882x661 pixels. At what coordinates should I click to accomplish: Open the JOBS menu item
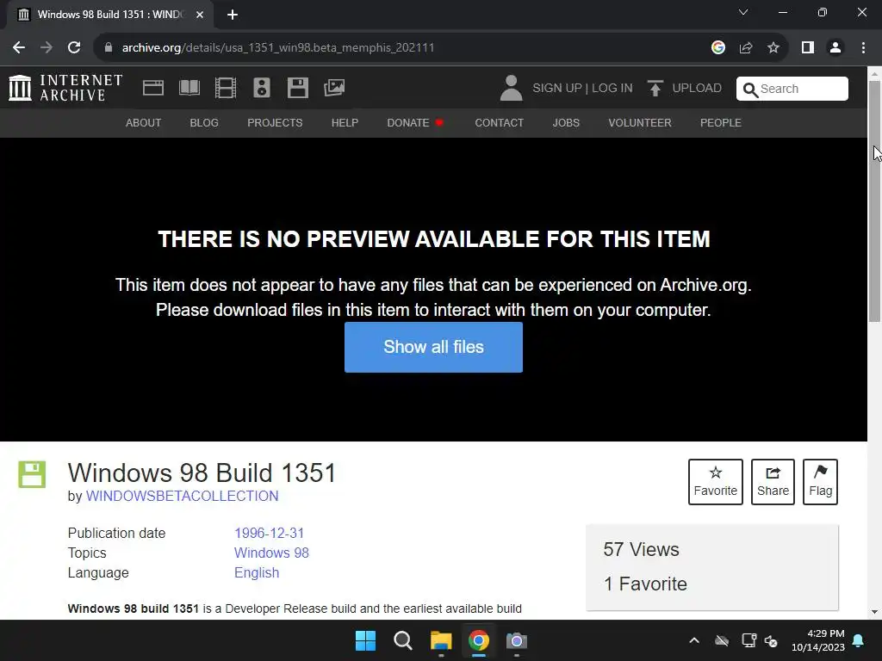pyautogui.click(x=566, y=122)
